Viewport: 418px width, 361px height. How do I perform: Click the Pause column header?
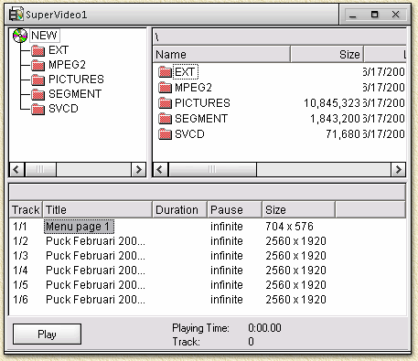pos(235,210)
